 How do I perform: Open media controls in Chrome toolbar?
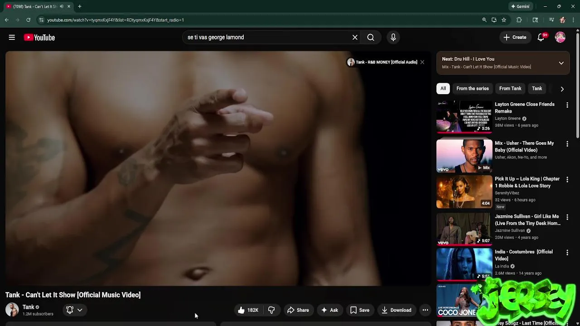551,20
